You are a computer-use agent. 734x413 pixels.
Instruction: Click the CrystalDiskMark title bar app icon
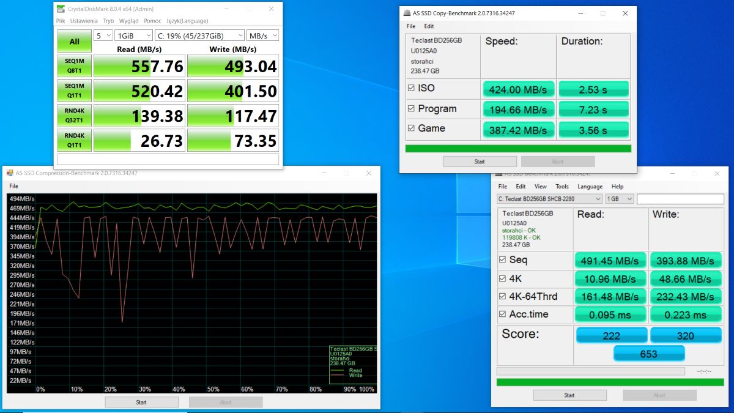coord(60,9)
